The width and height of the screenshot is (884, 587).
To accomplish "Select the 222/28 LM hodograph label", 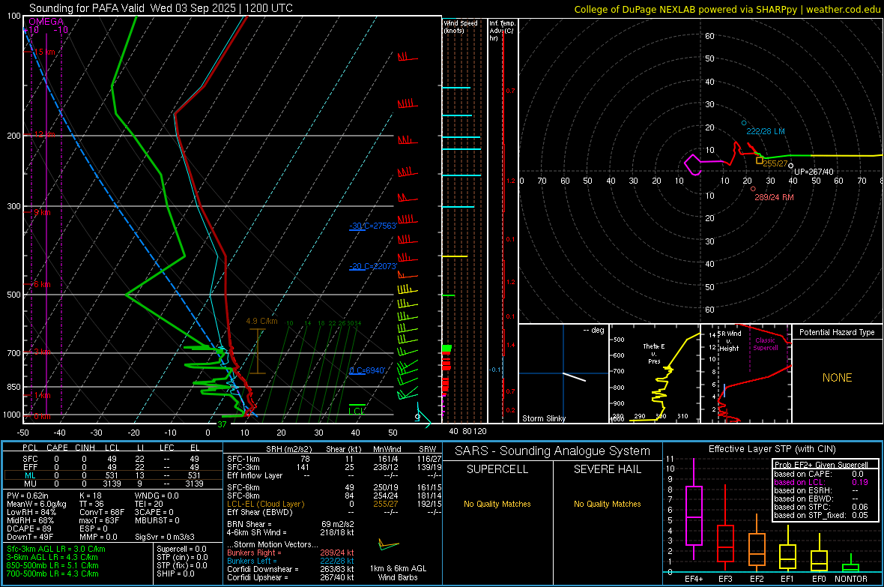I will tap(765, 131).
